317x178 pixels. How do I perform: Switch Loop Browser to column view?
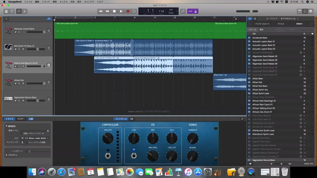point(255,18)
